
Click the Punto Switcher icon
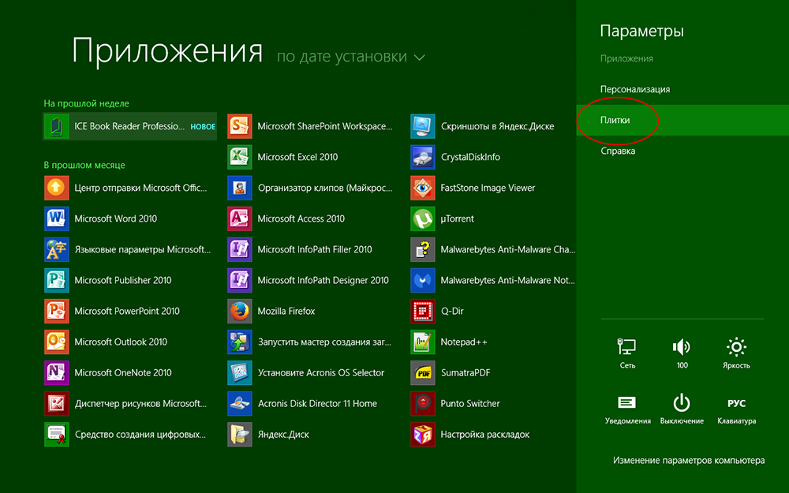point(423,403)
